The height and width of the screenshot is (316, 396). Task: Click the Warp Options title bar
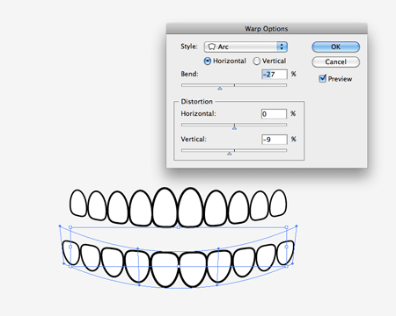click(267, 29)
